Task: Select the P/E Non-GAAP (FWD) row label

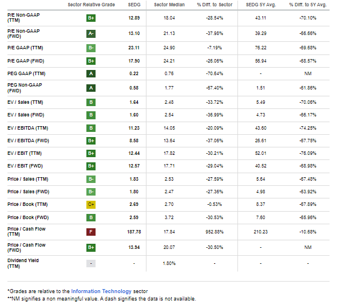Action: coord(23,34)
